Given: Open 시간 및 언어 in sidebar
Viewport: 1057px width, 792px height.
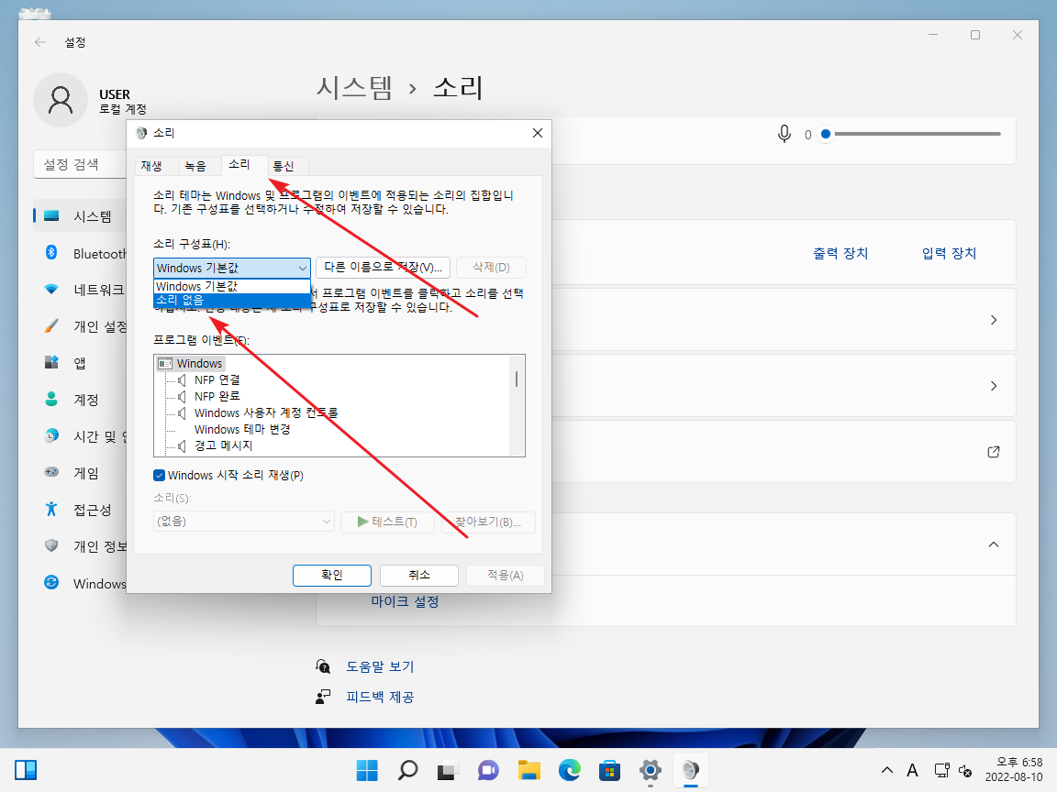Looking at the screenshot, I should click(81, 436).
